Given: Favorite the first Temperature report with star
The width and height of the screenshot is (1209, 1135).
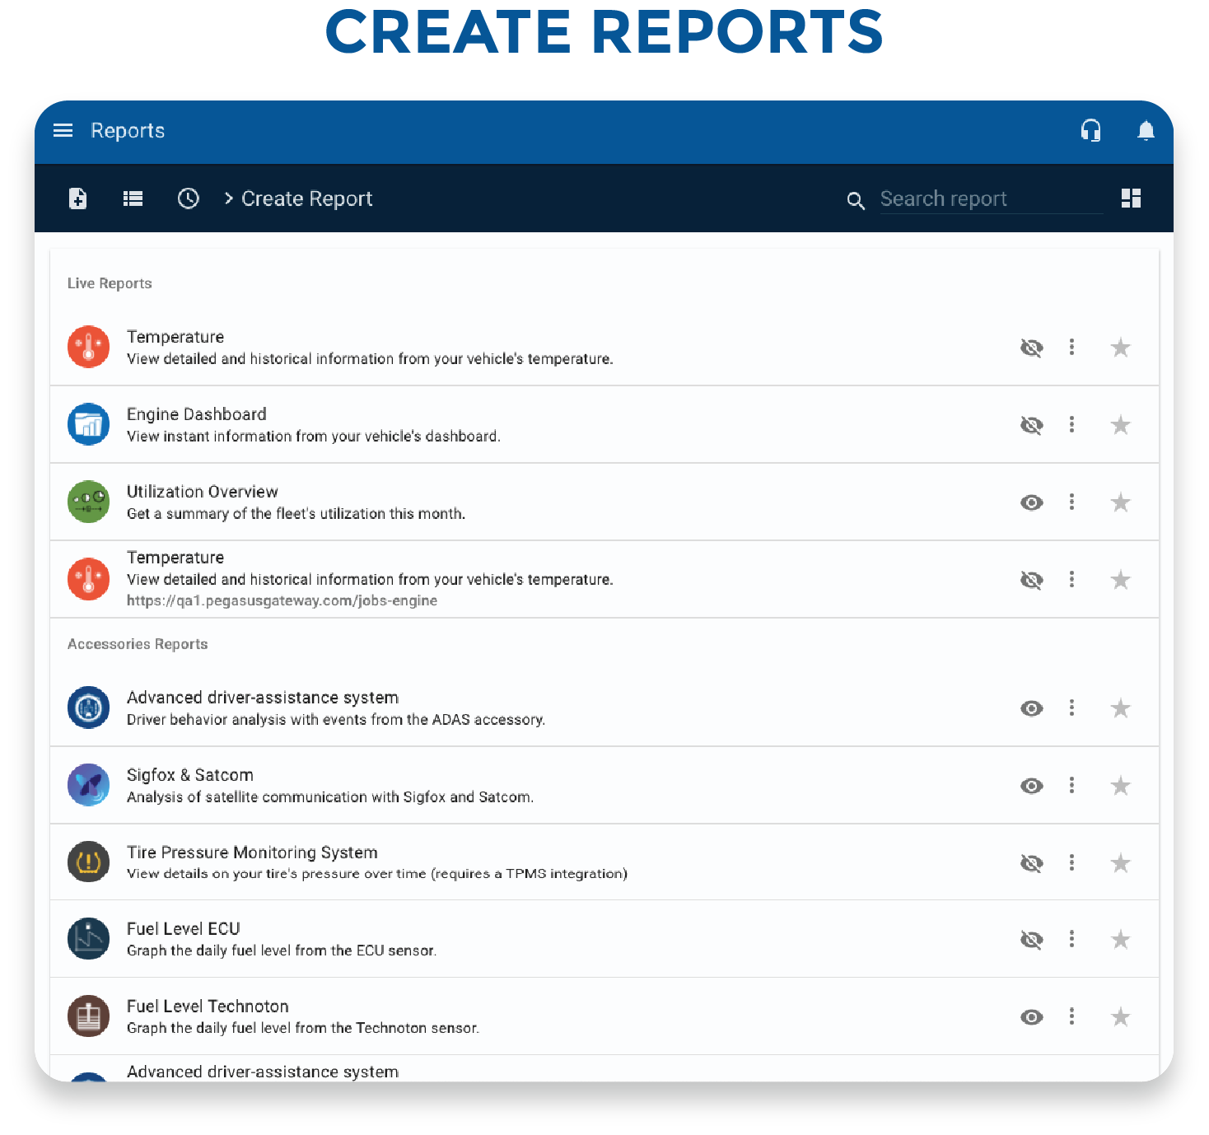Looking at the screenshot, I should click(x=1120, y=348).
